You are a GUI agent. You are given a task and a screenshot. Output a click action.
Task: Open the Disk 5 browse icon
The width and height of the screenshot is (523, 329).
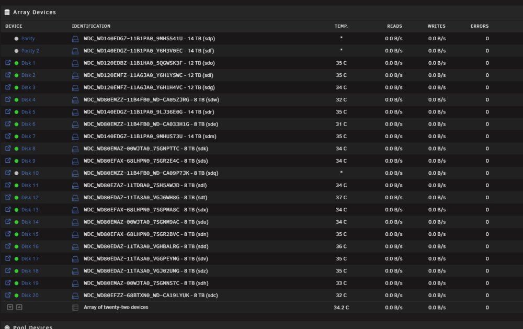coord(8,112)
